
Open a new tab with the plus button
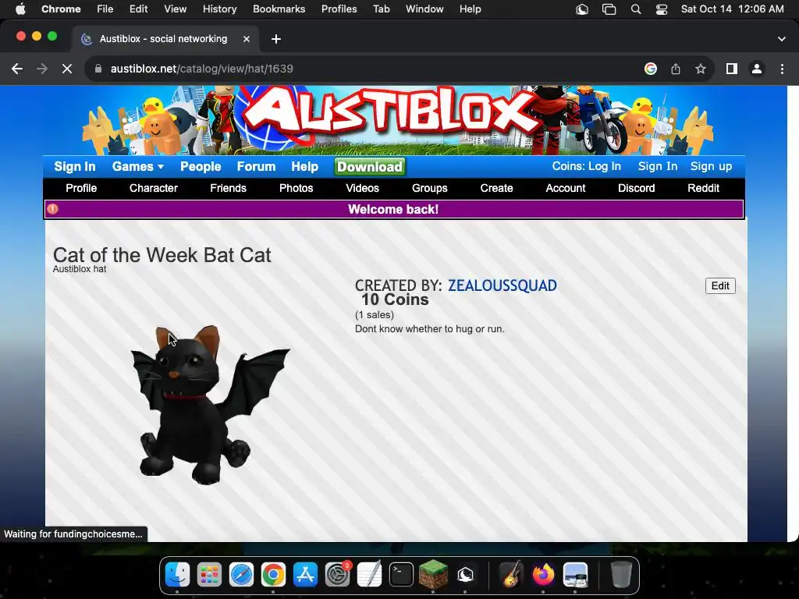tap(276, 39)
